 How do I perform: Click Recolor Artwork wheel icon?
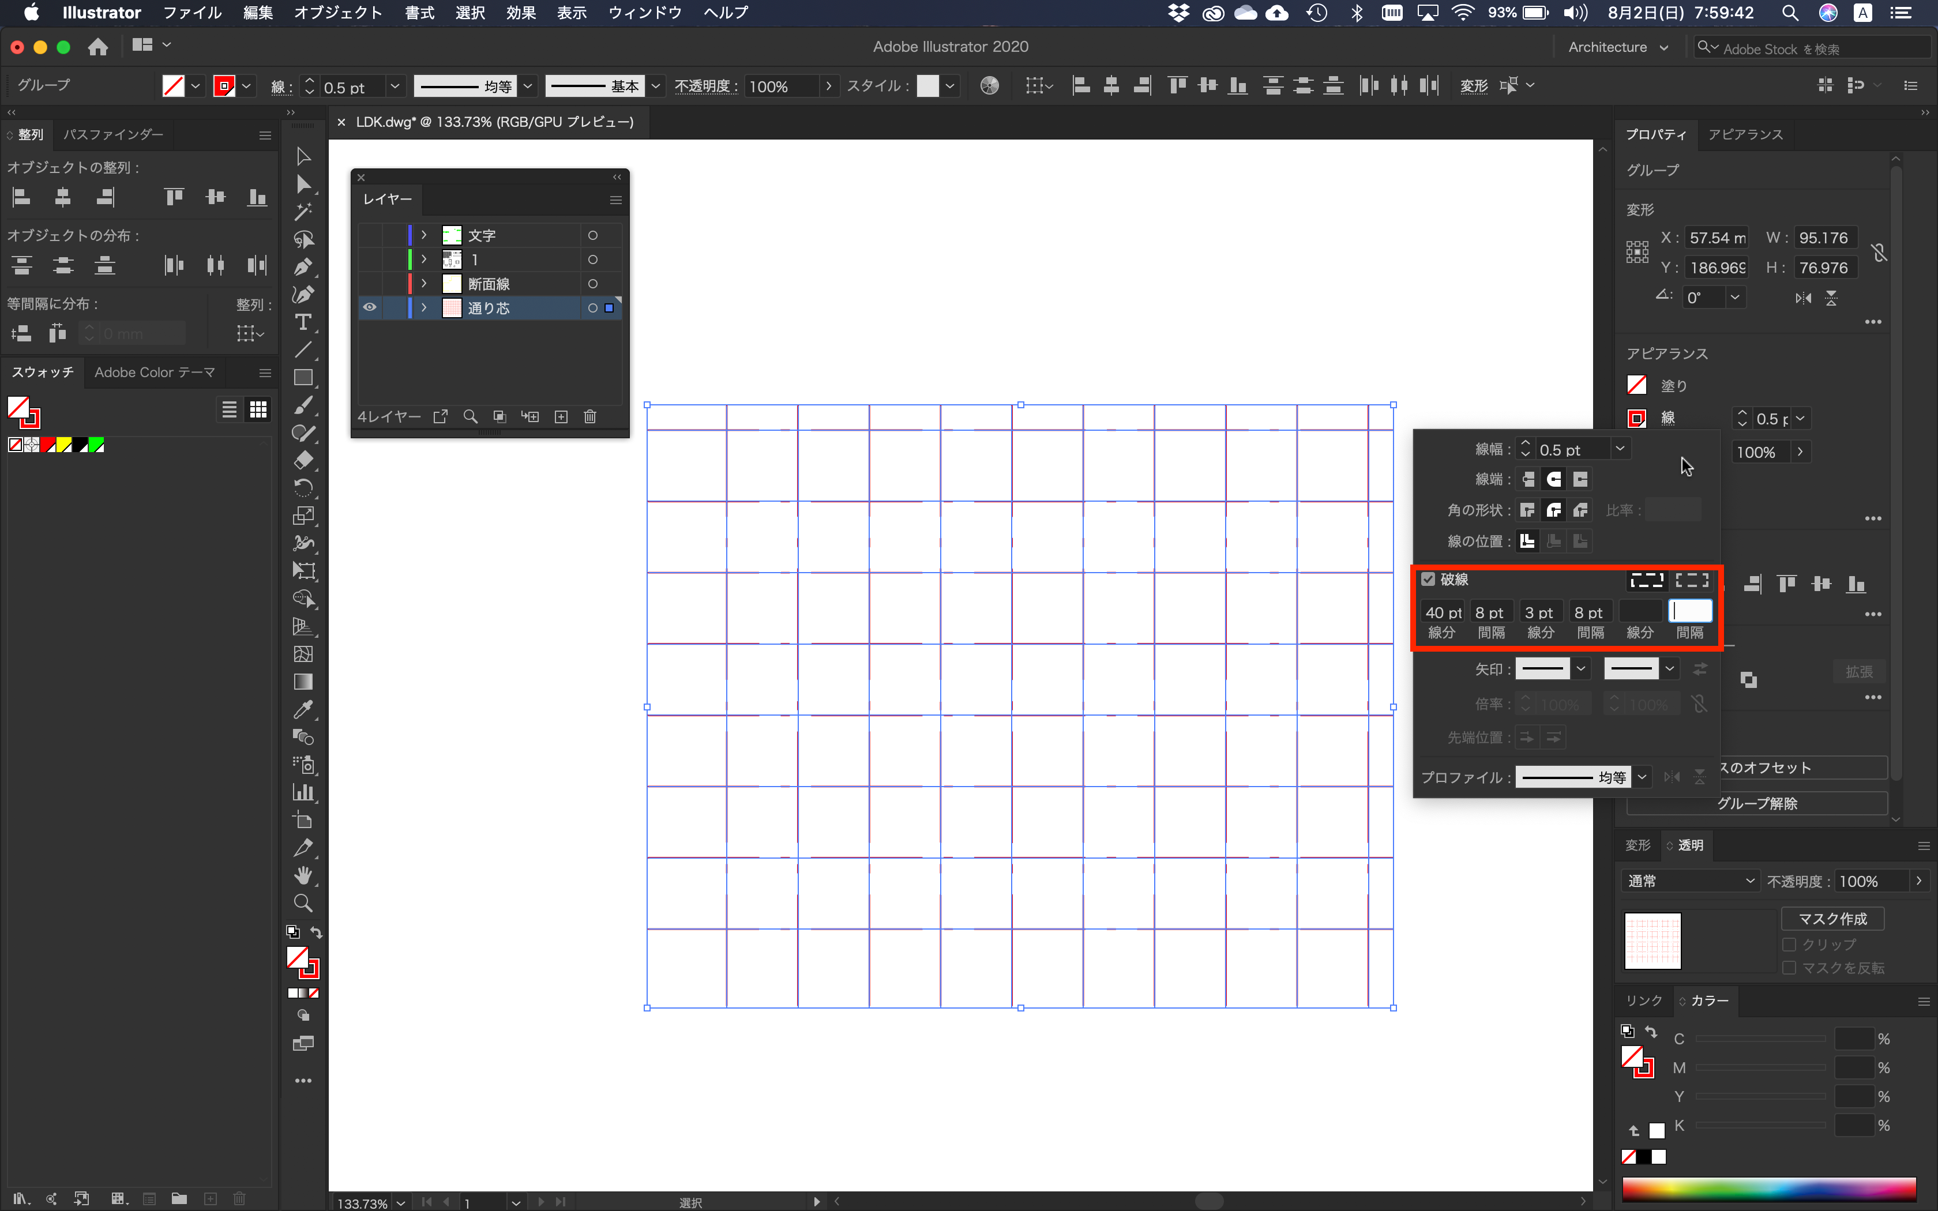(989, 86)
